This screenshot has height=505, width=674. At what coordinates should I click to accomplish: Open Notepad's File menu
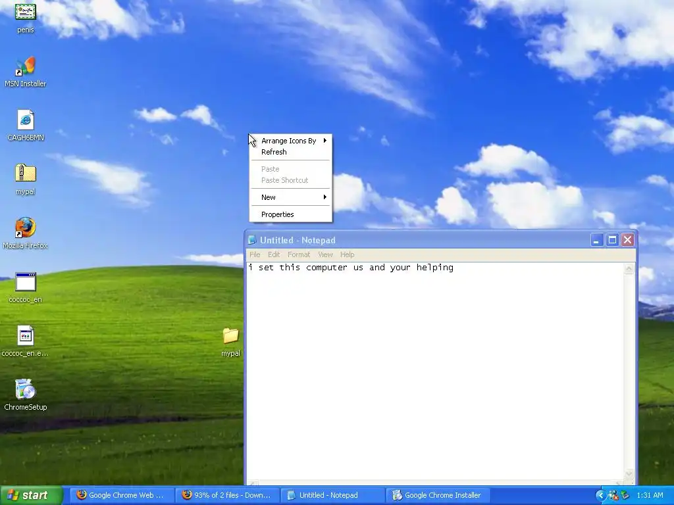click(255, 254)
